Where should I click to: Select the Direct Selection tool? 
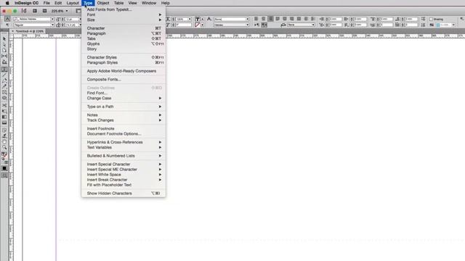(4, 45)
